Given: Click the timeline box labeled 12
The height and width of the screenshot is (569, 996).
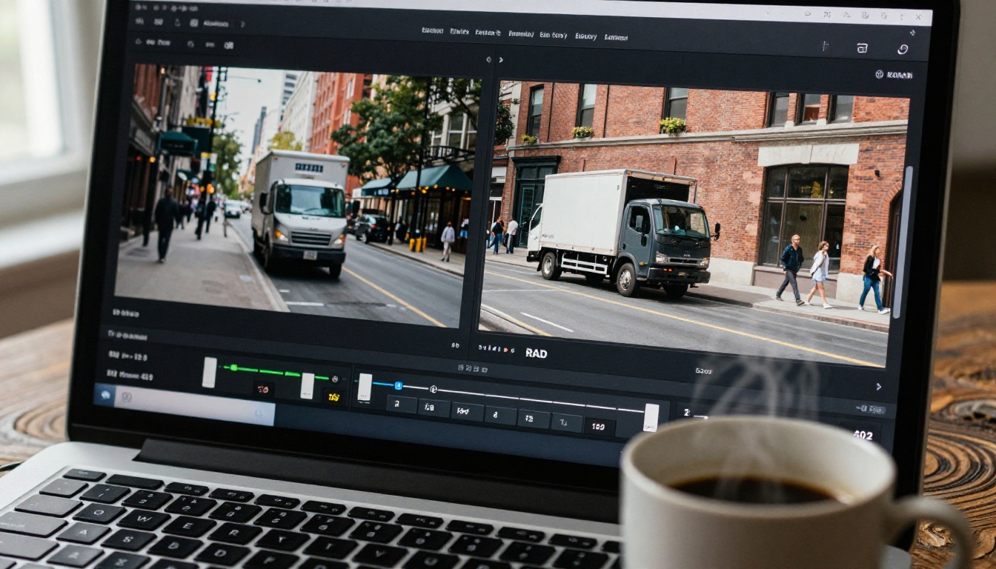Looking at the screenshot, I should (x=534, y=419).
